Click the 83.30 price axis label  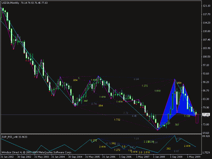pyautogui.click(x=207, y=99)
